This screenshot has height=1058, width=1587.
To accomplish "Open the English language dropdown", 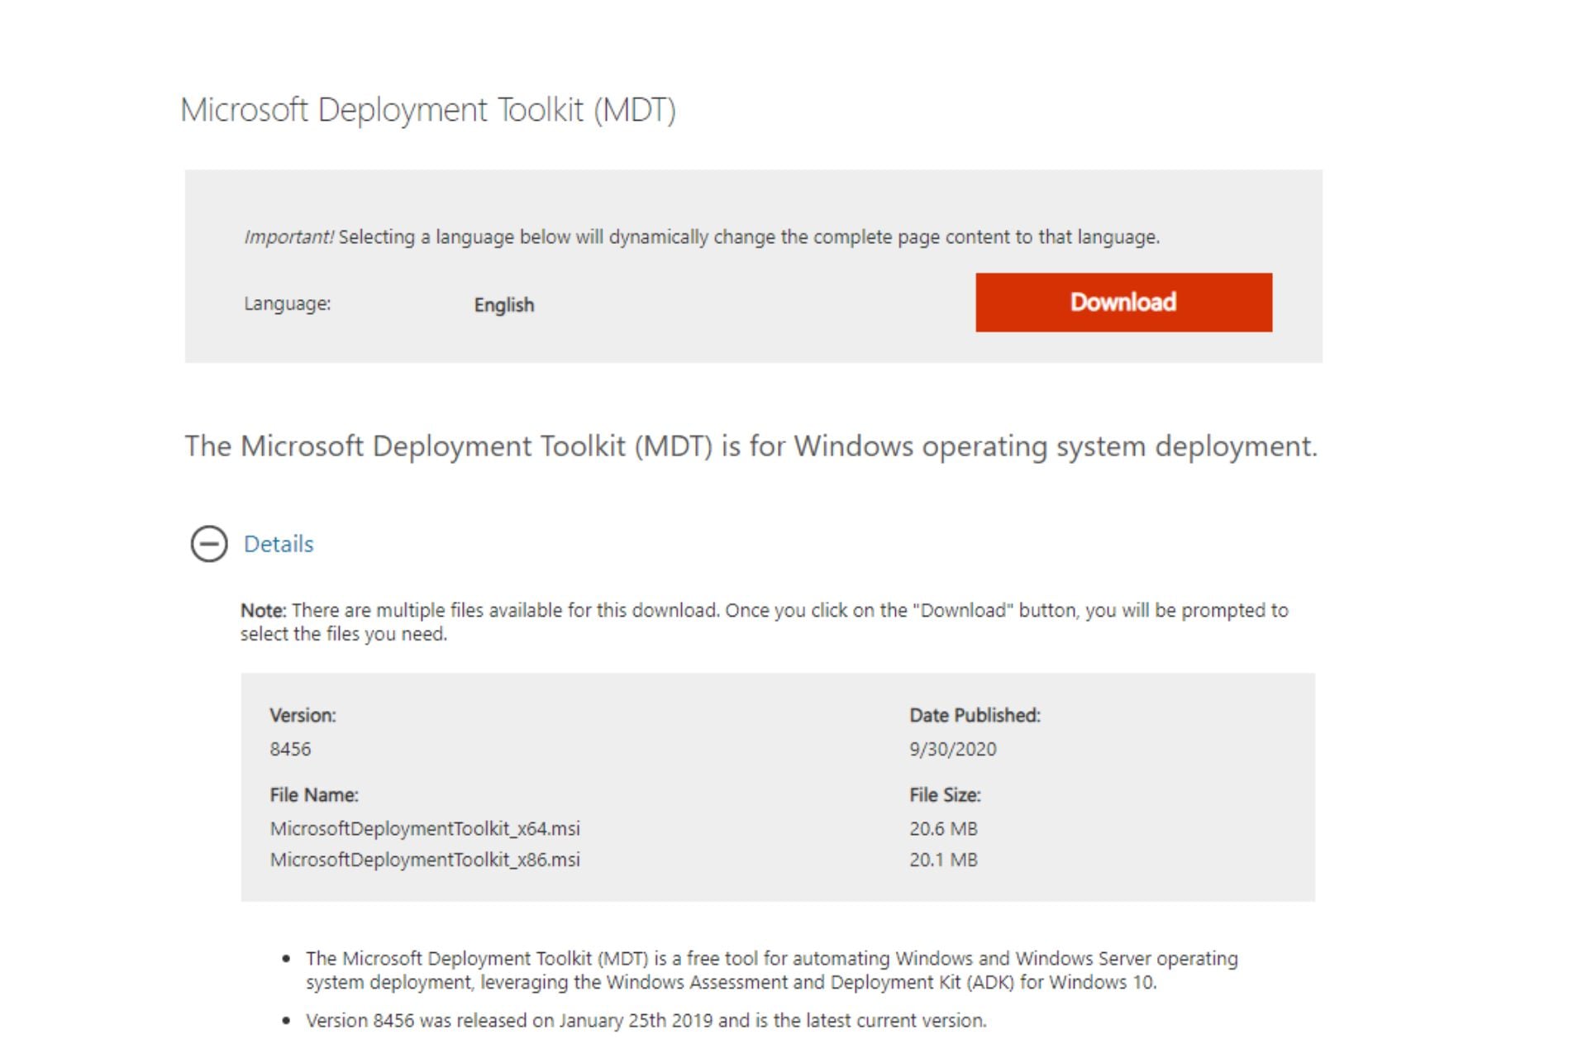I will click(503, 304).
